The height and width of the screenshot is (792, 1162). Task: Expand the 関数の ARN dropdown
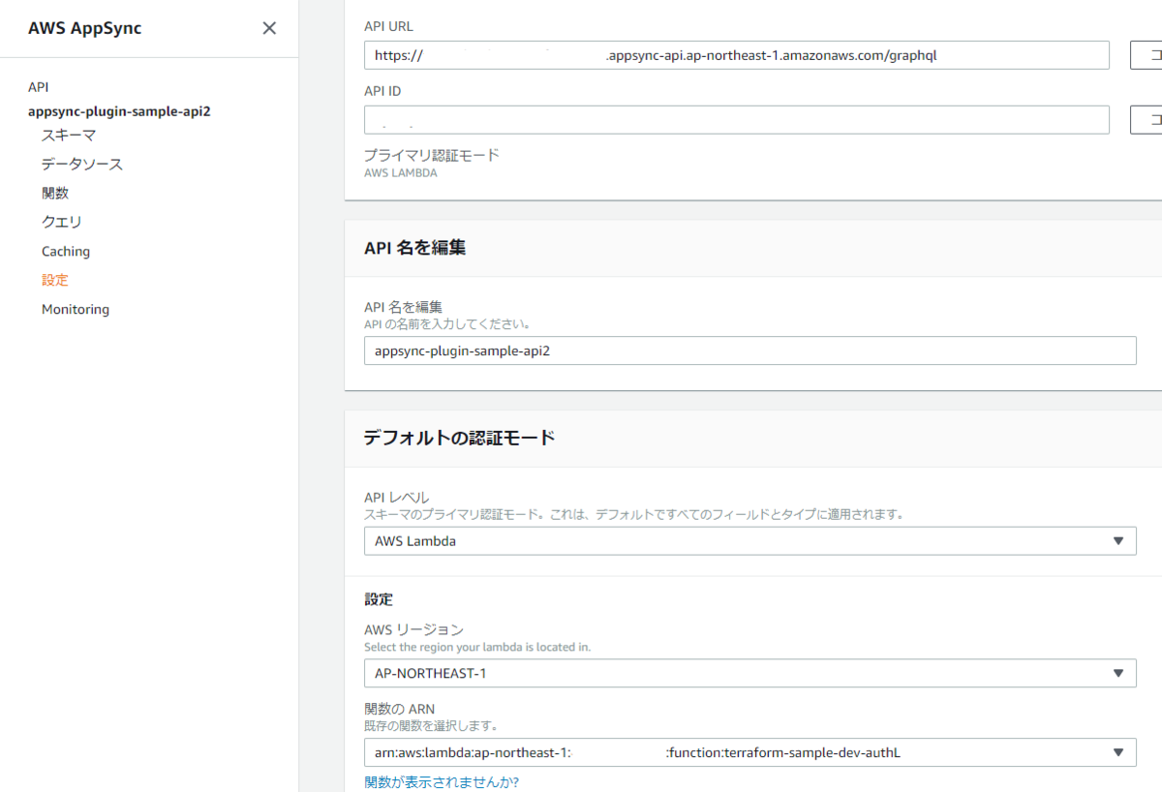(1118, 752)
